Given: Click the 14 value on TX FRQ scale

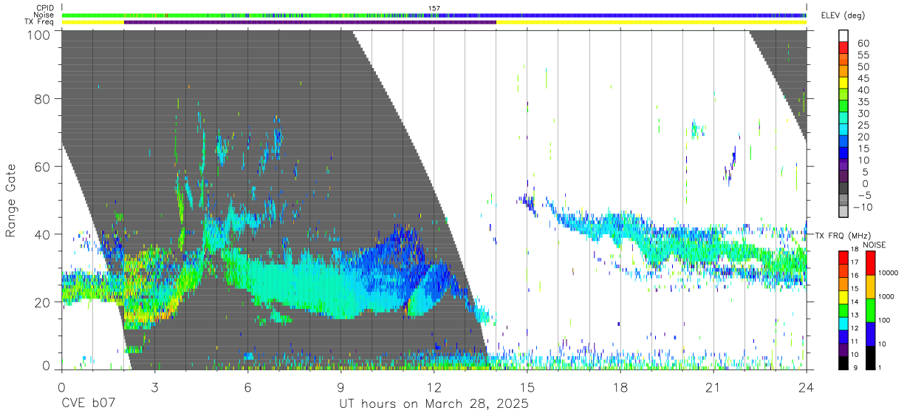Looking at the screenshot, I should pyautogui.click(x=855, y=302).
